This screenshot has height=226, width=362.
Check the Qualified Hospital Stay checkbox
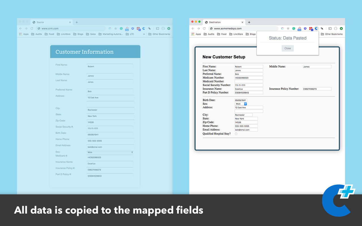[x=236, y=134]
